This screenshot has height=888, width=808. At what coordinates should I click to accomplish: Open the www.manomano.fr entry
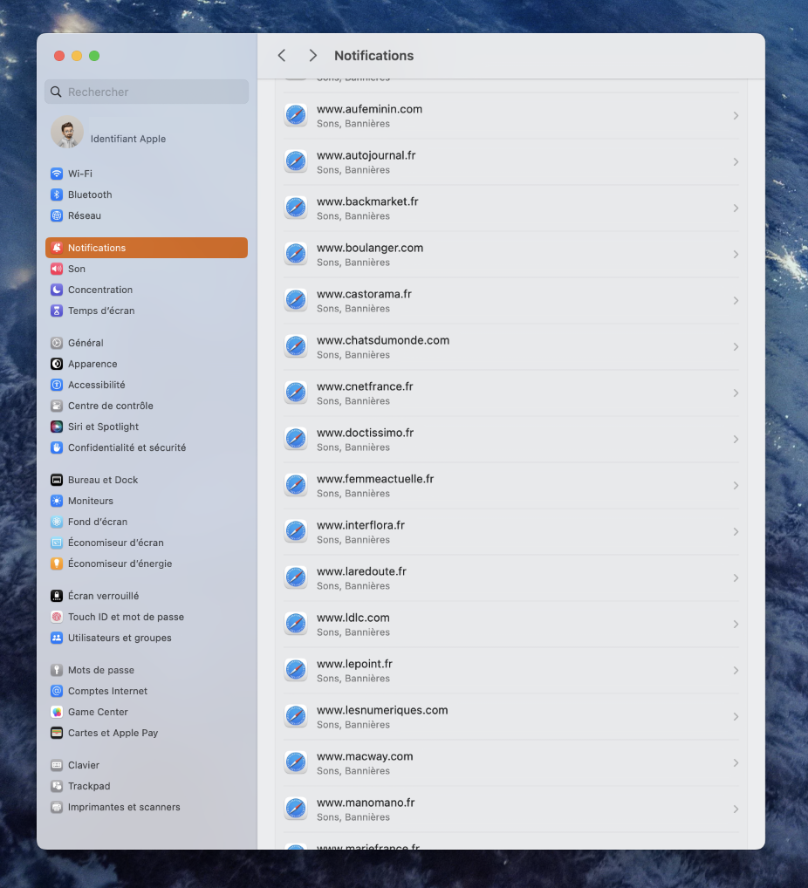point(511,809)
